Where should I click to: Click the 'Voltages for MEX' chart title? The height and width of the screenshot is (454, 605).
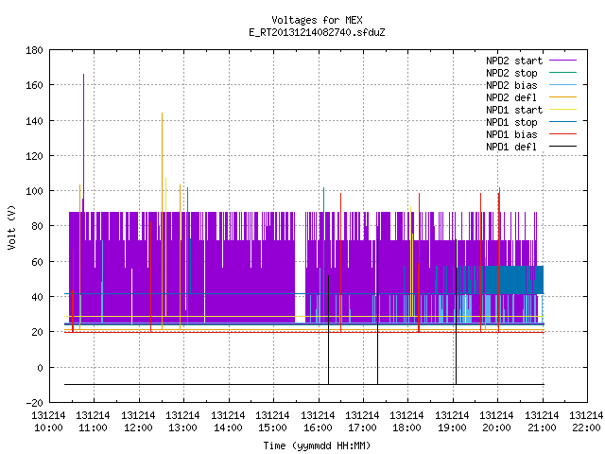tap(317, 20)
